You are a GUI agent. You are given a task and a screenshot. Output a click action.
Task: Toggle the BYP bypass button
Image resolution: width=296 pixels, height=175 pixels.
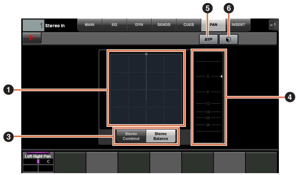tap(209, 39)
